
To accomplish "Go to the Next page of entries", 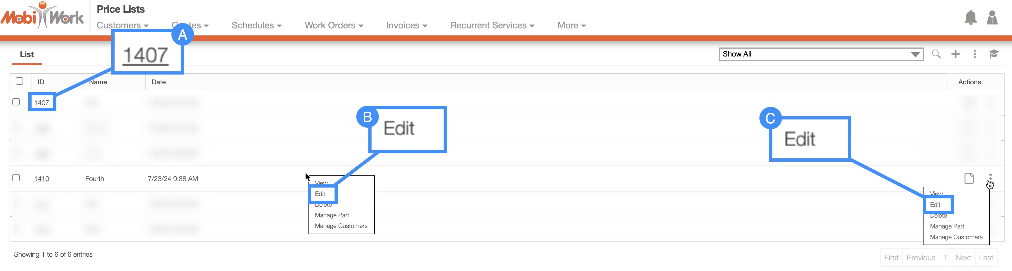I will pos(963,258).
